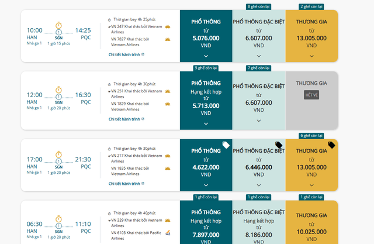Click the numbered stop circle on the 12:00 flight
Image resolution: width=374 pixels, height=244 pixels.
[58, 97]
